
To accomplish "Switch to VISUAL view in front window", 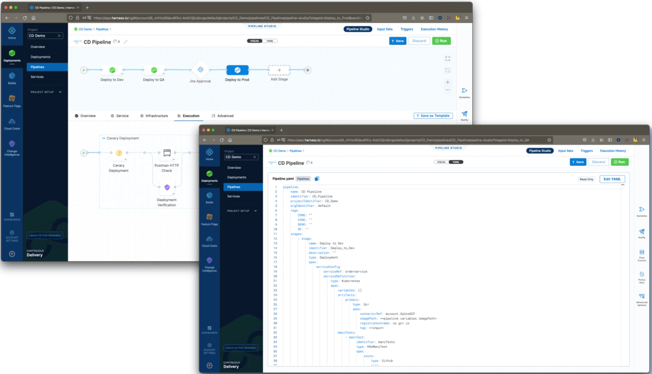I will tap(441, 162).
